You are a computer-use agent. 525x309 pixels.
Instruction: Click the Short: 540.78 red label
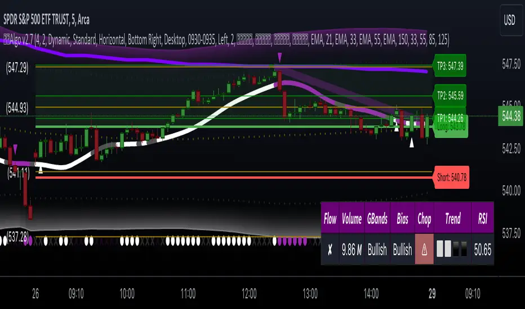[x=451, y=178]
